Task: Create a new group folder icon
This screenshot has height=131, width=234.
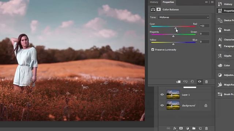Action: point(194,128)
